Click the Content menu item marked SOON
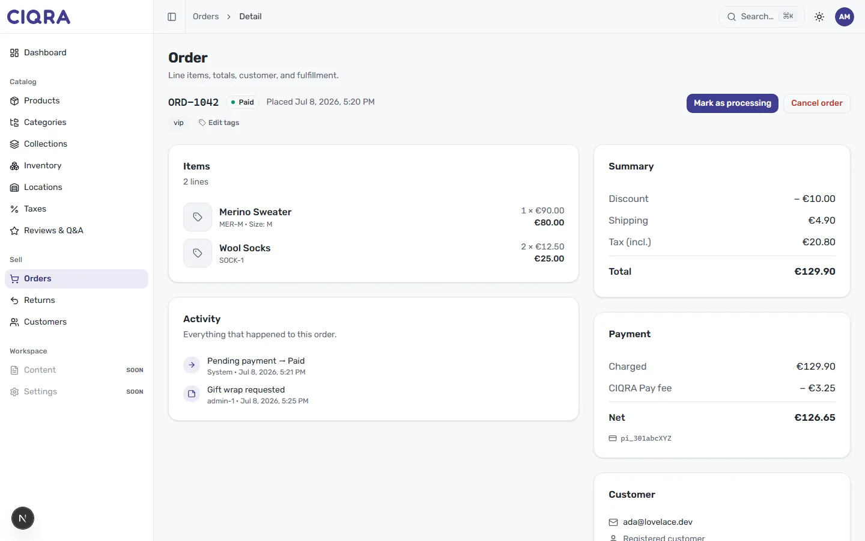Viewport: 865px width, 541px height. tap(76, 370)
